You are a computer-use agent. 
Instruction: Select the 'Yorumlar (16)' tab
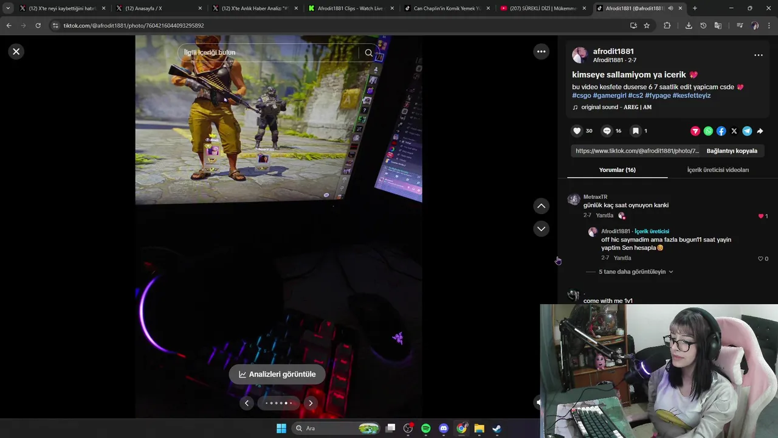click(617, 170)
